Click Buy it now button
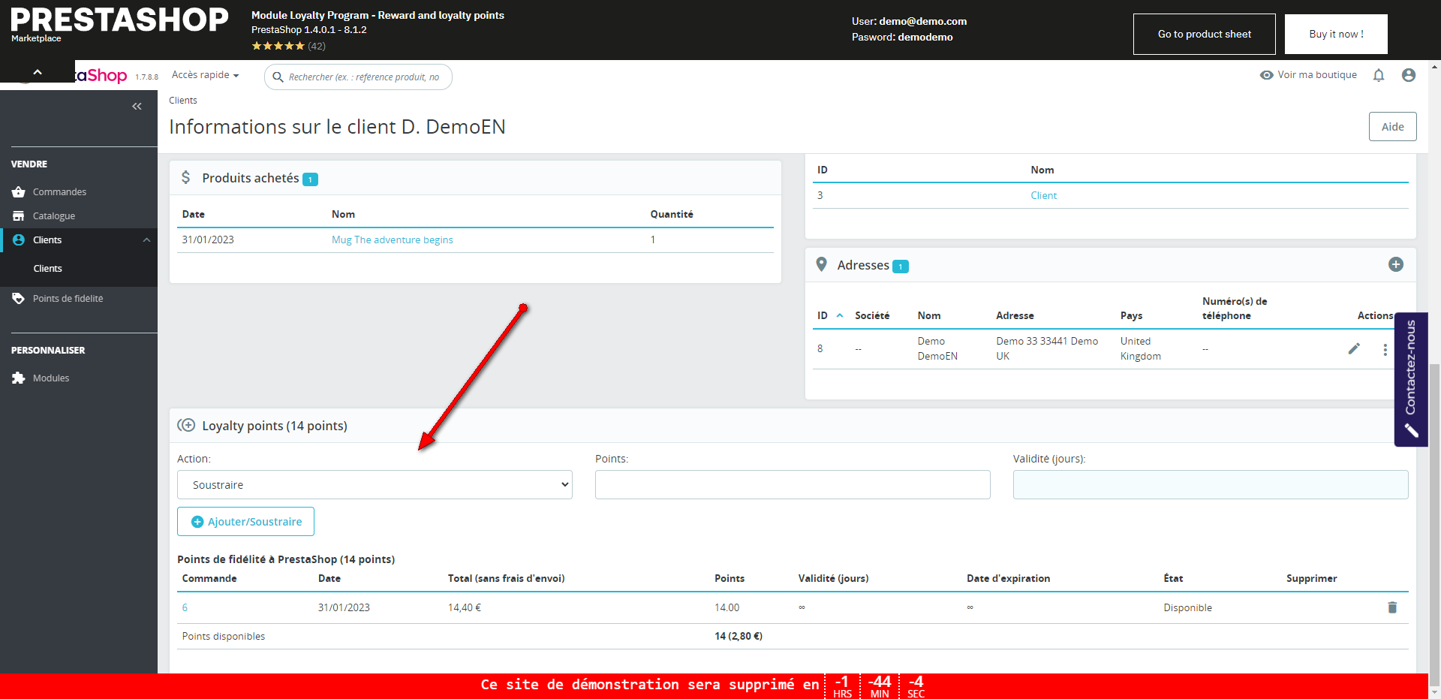The width and height of the screenshot is (1441, 699). pos(1336,34)
